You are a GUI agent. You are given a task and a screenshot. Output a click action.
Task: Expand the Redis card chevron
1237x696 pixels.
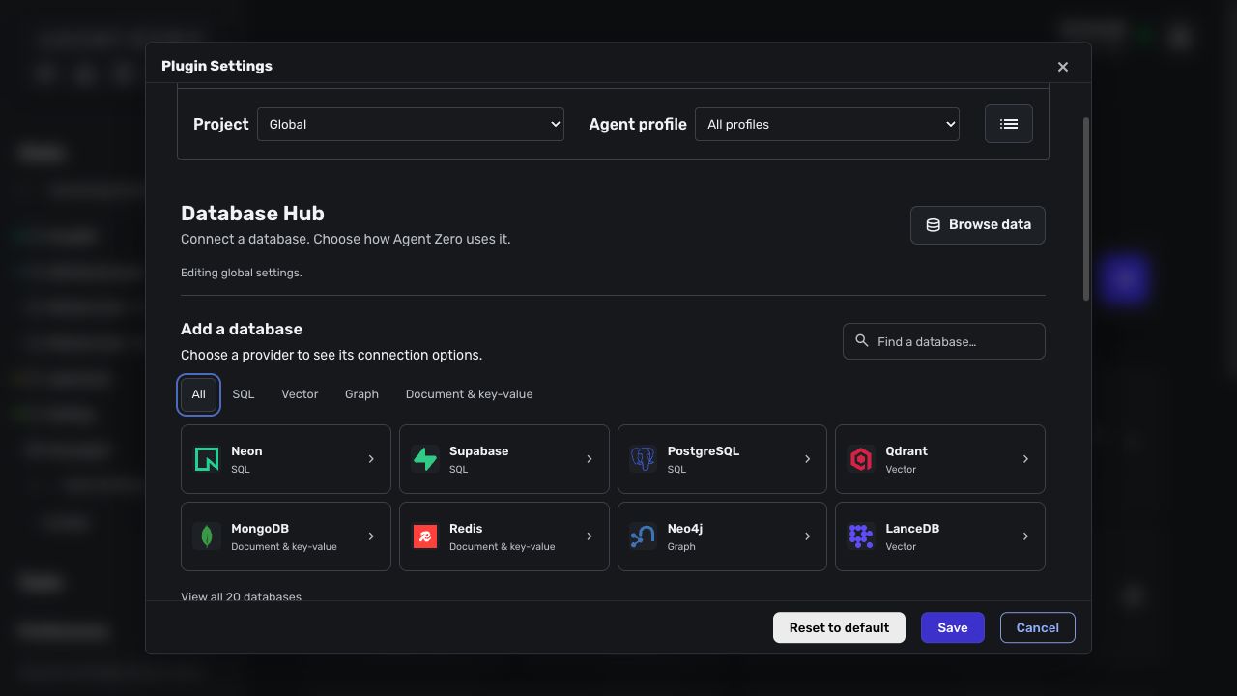click(590, 536)
